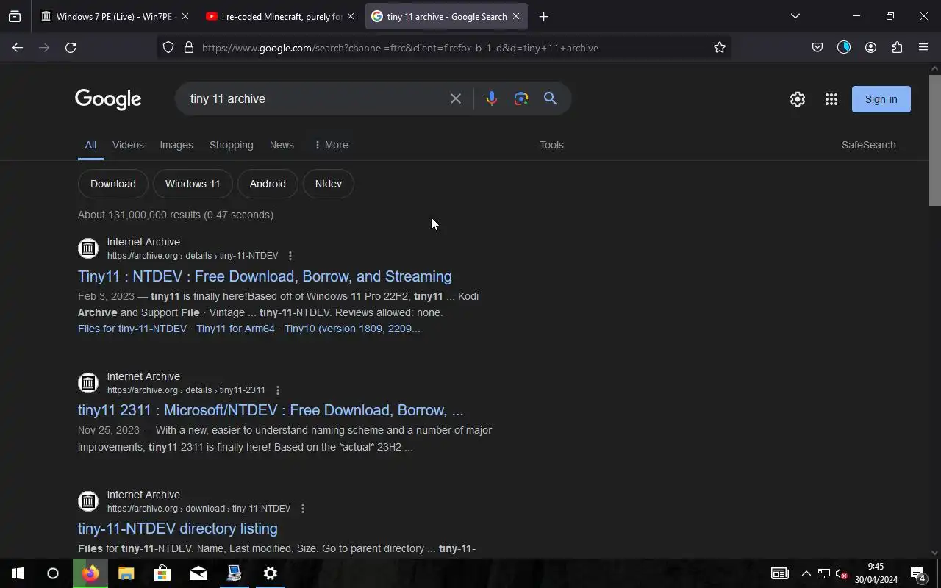
Task: Reload the current page
Action: [x=71, y=48]
